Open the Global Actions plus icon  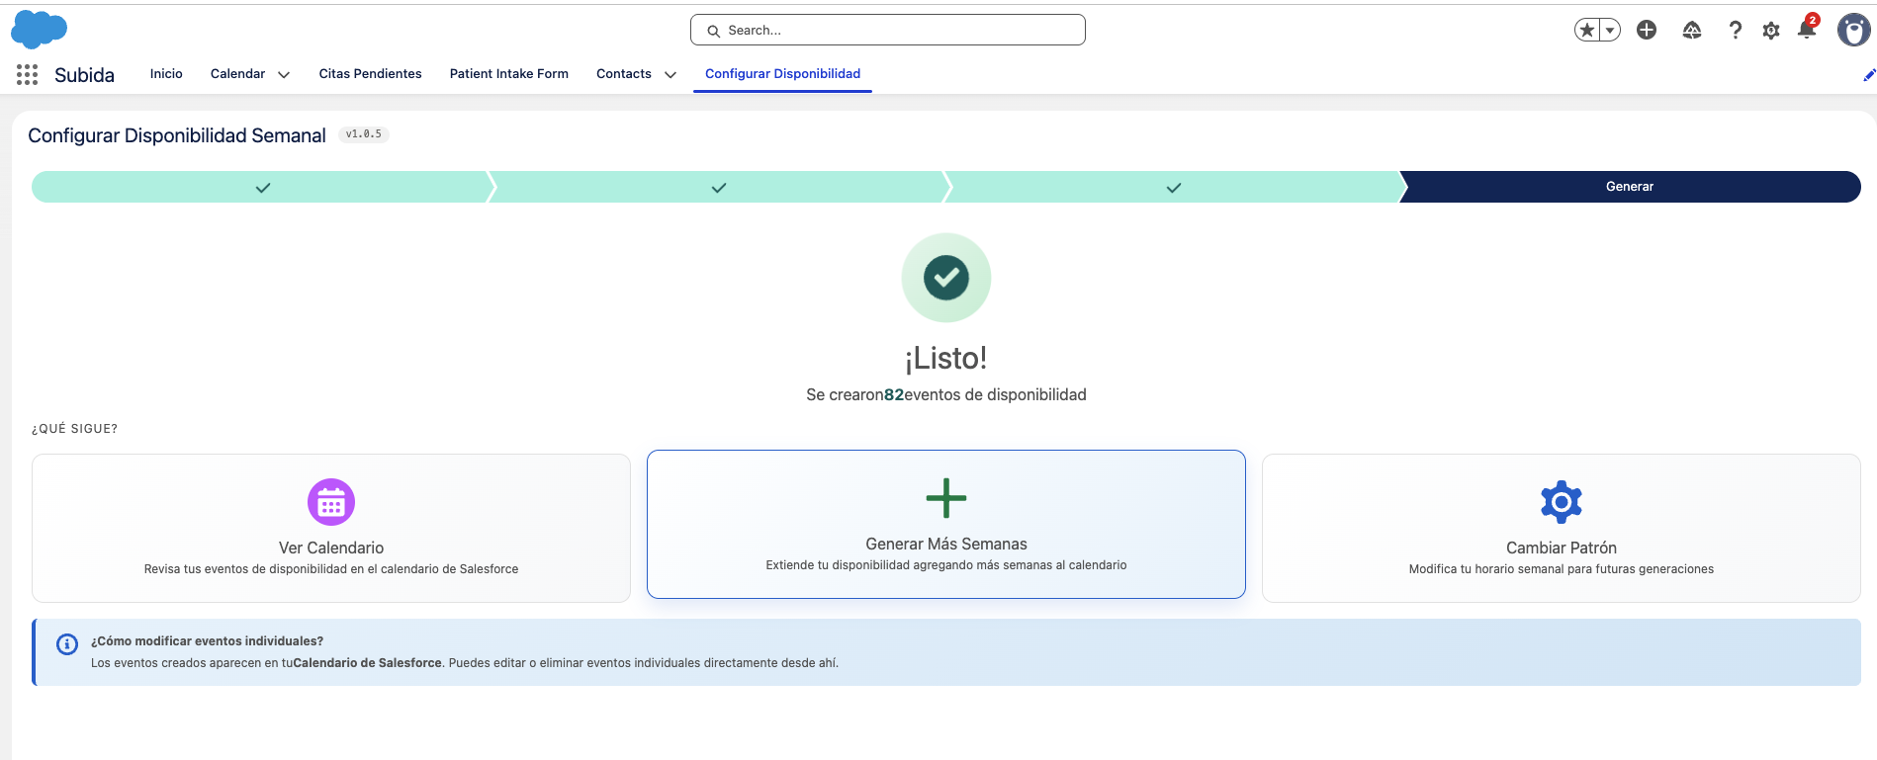pos(1647,30)
